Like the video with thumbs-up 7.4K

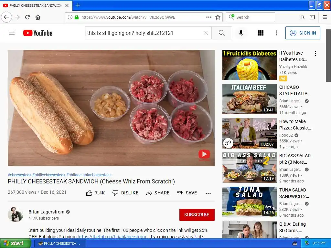[95, 193]
